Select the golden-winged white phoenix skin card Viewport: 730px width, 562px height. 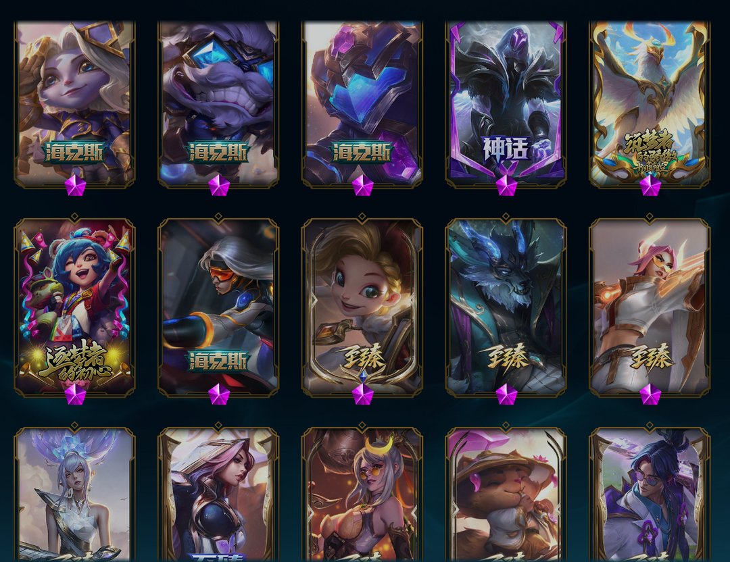point(650,104)
